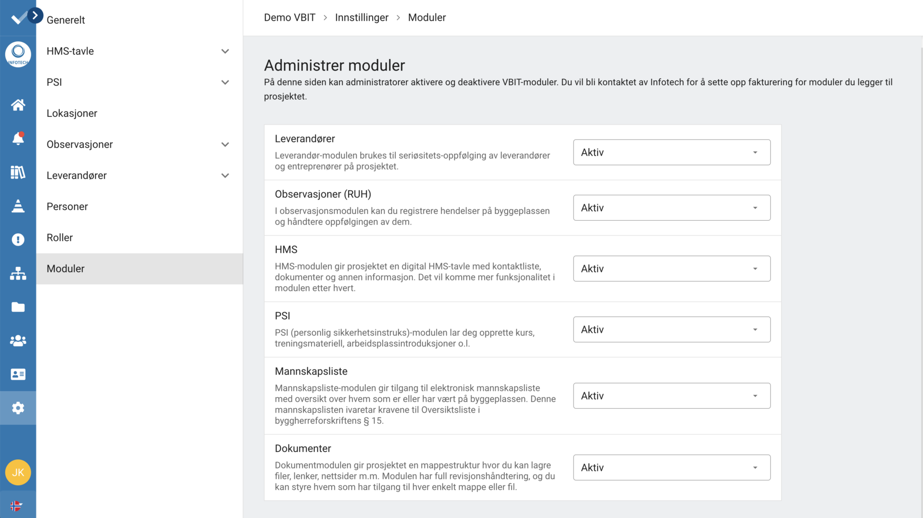Click the settings gear icon
Screen dimensions: 923x518
pos(18,408)
